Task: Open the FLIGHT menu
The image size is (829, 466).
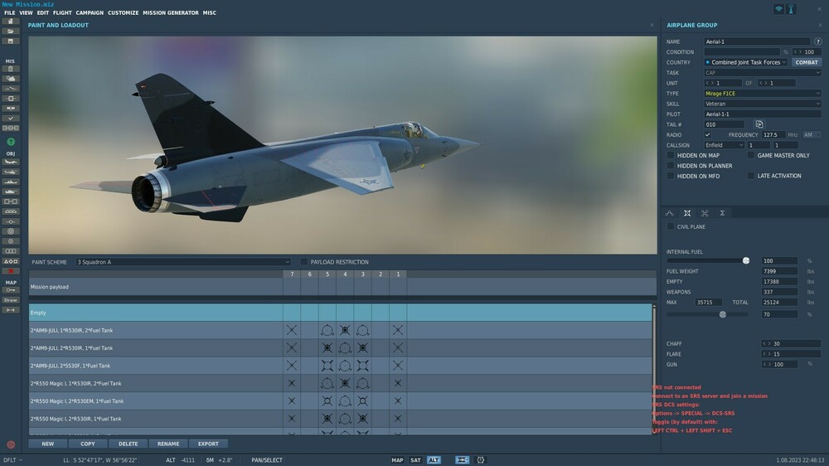Action: click(x=62, y=12)
